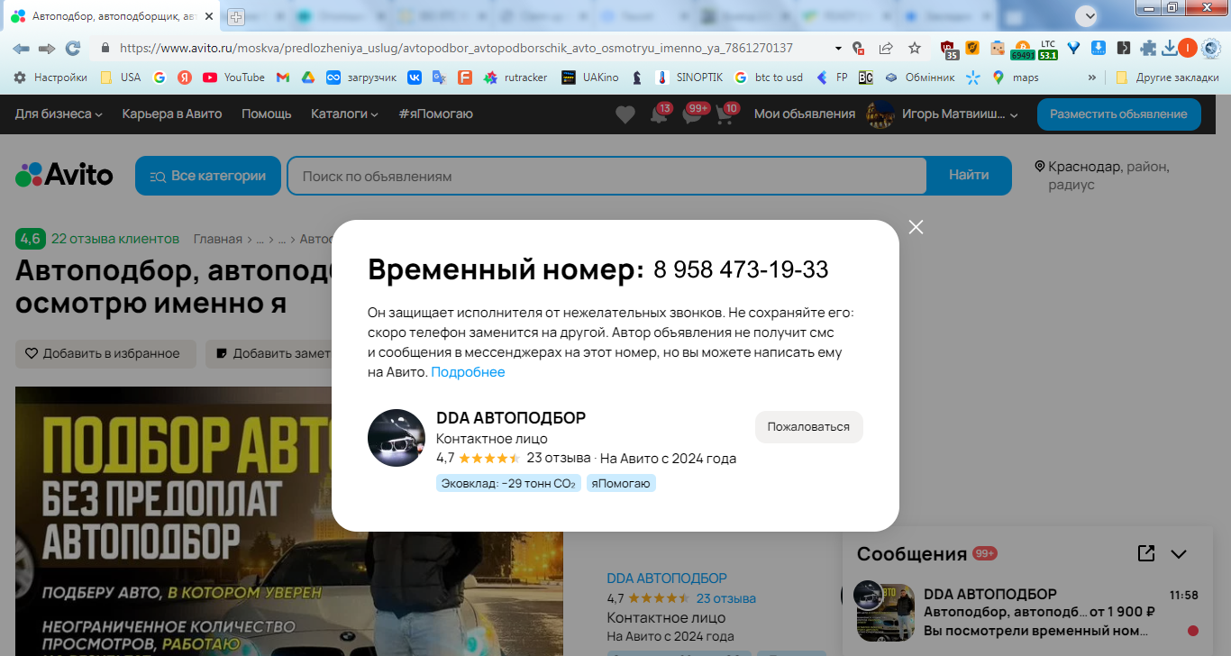Close the temporary number popup
This screenshot has height=656, width=1231.
coord(916,227)
